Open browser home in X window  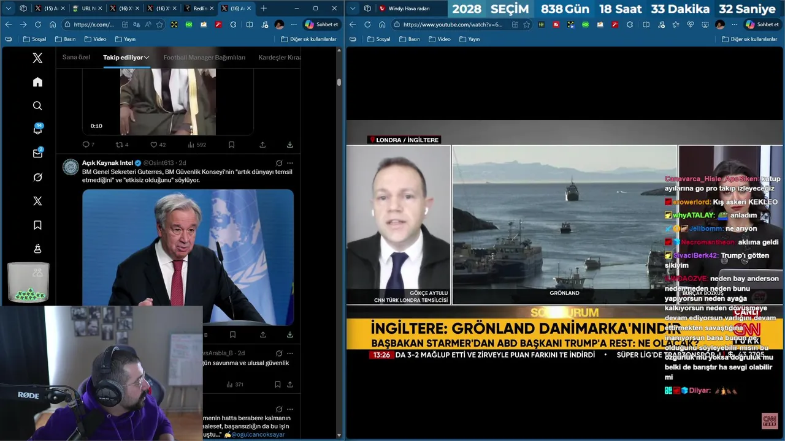pos(53,24)
